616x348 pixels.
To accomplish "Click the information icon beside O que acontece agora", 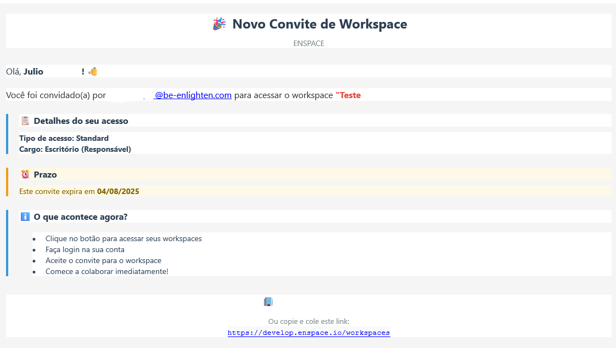I will (25, 216).
